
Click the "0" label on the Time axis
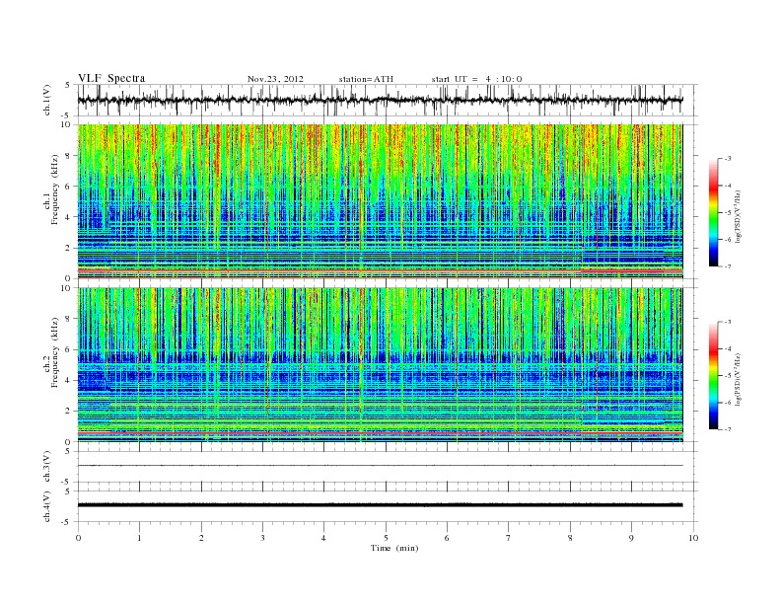click(x=78, y=538)
